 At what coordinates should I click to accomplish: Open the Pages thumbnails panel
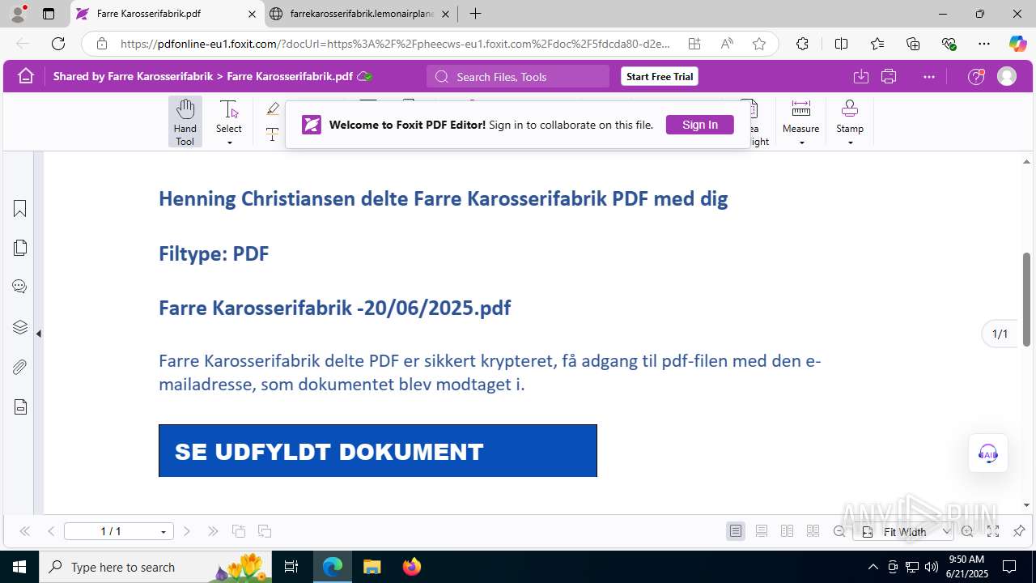point(20,248)
